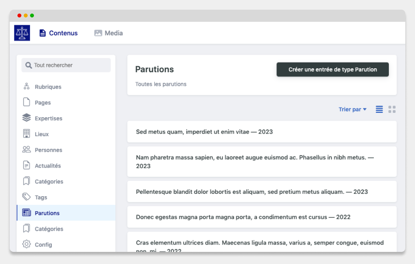Viewport: 415px width, 264px height.
Task: Open the Trier par sort dropdown
Action: click(352, 109)
